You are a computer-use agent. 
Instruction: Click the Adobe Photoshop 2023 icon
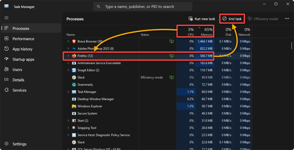point(74,49)
